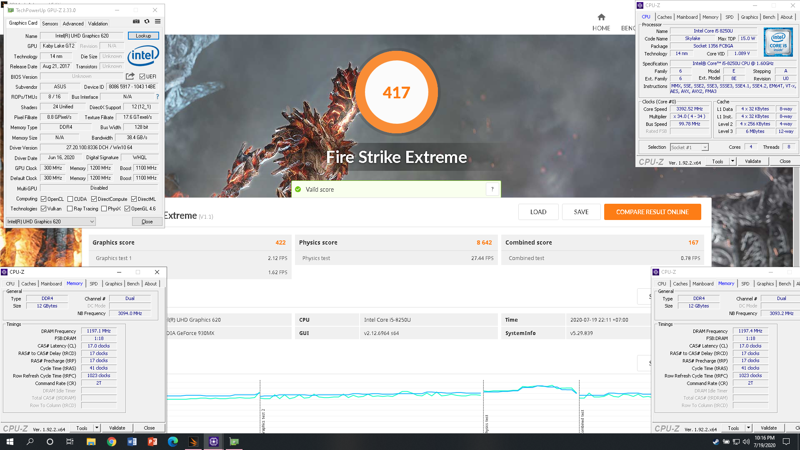Toggle the DirectML checkbox
This screenshot has width=800, height=450.
click(134, 199)
